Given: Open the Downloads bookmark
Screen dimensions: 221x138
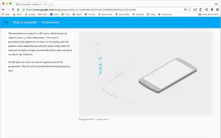Looking at the screenshot, I should [122, 14].
